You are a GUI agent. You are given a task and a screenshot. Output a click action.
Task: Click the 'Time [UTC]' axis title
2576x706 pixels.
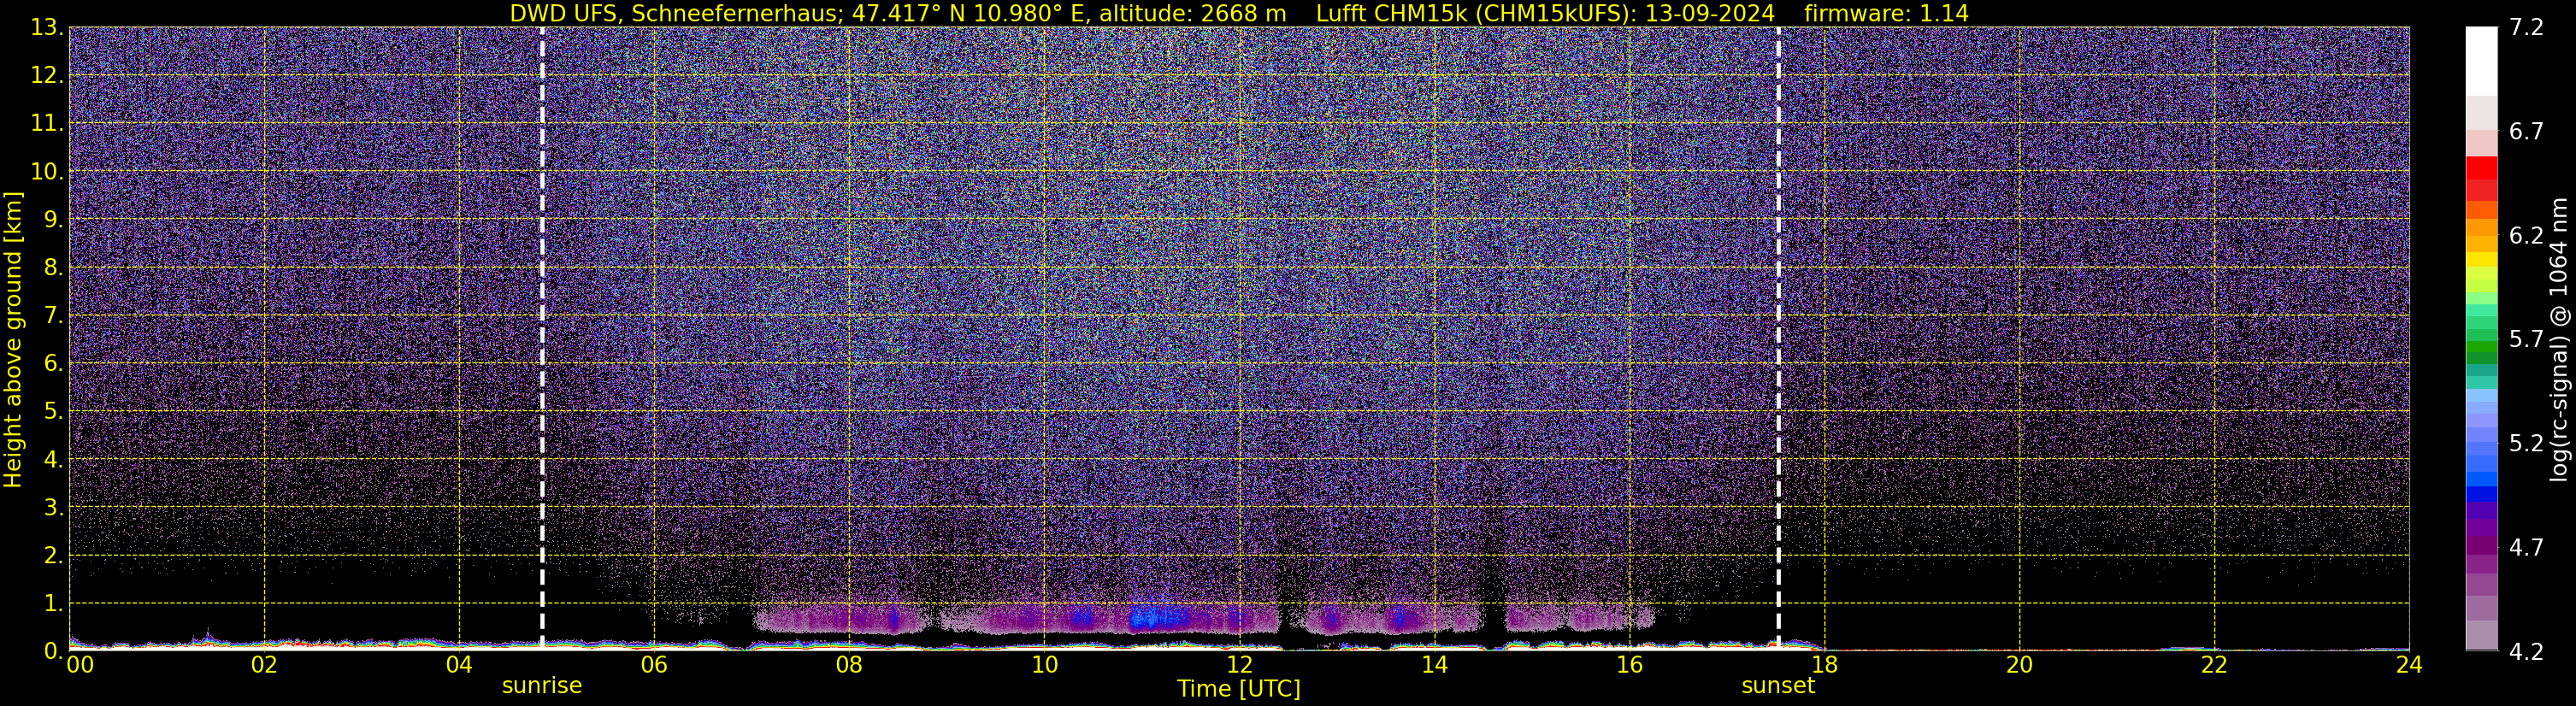click(1238, 689)
